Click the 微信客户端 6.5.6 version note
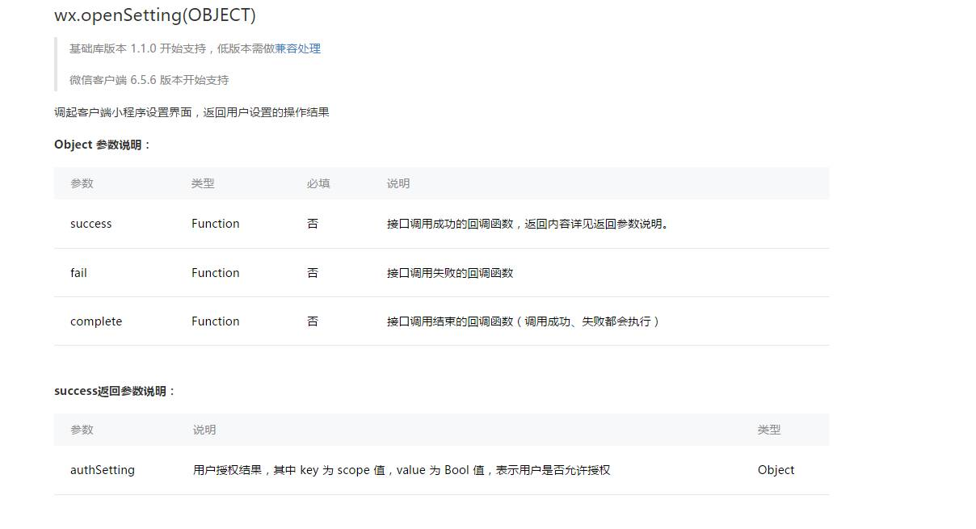 [149, 80]
